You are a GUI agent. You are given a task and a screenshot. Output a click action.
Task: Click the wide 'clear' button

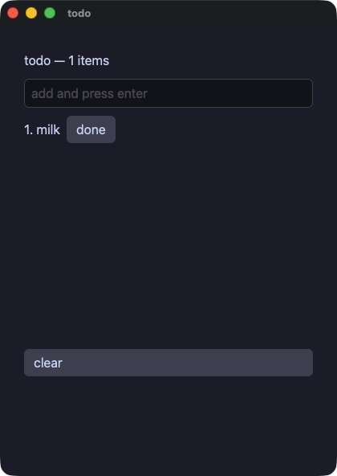pos(168,363)
